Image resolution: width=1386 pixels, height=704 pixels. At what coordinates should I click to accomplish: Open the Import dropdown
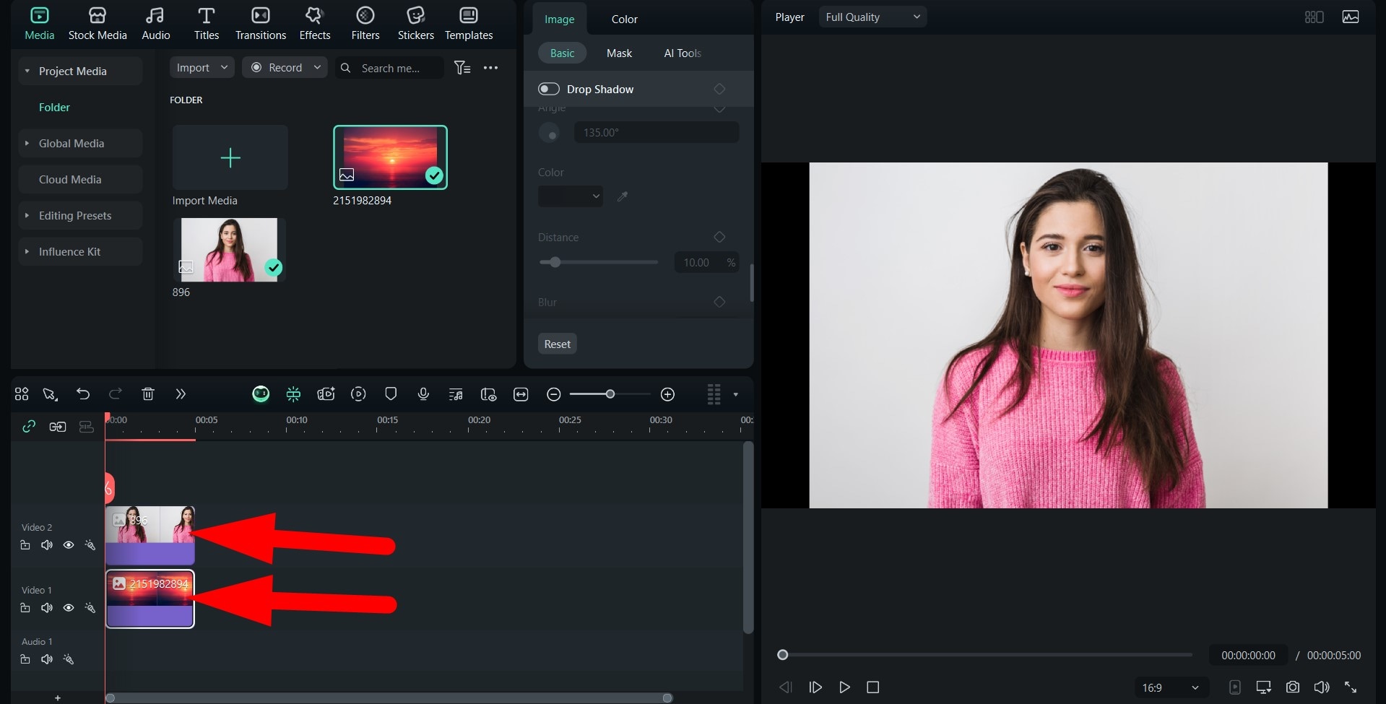pyautogui.click(x=202, y=67)
